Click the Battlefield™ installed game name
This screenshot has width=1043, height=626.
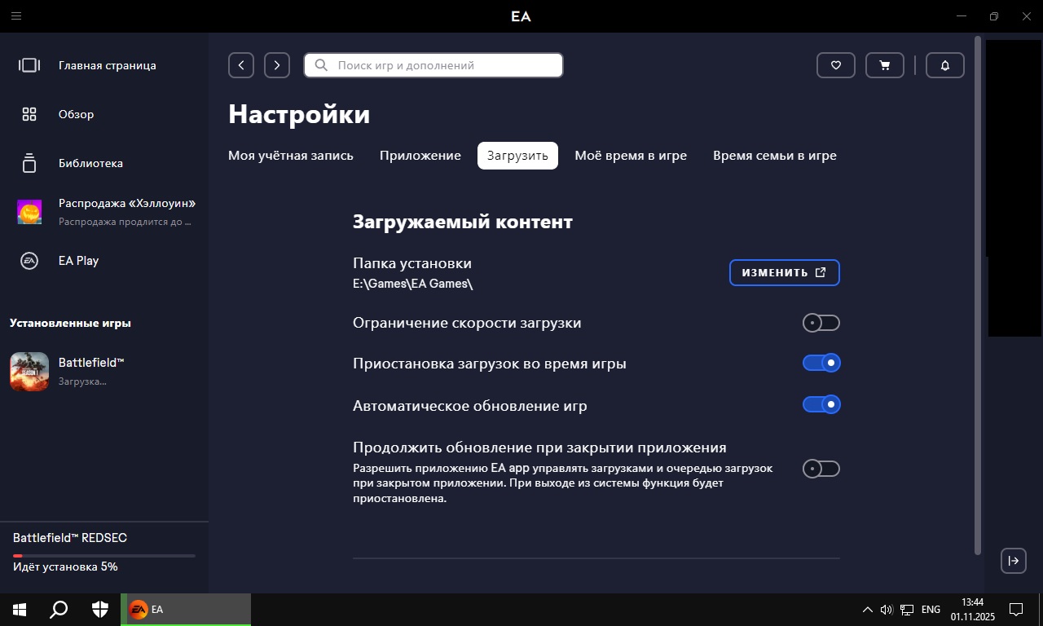click(x=91, y=363)
